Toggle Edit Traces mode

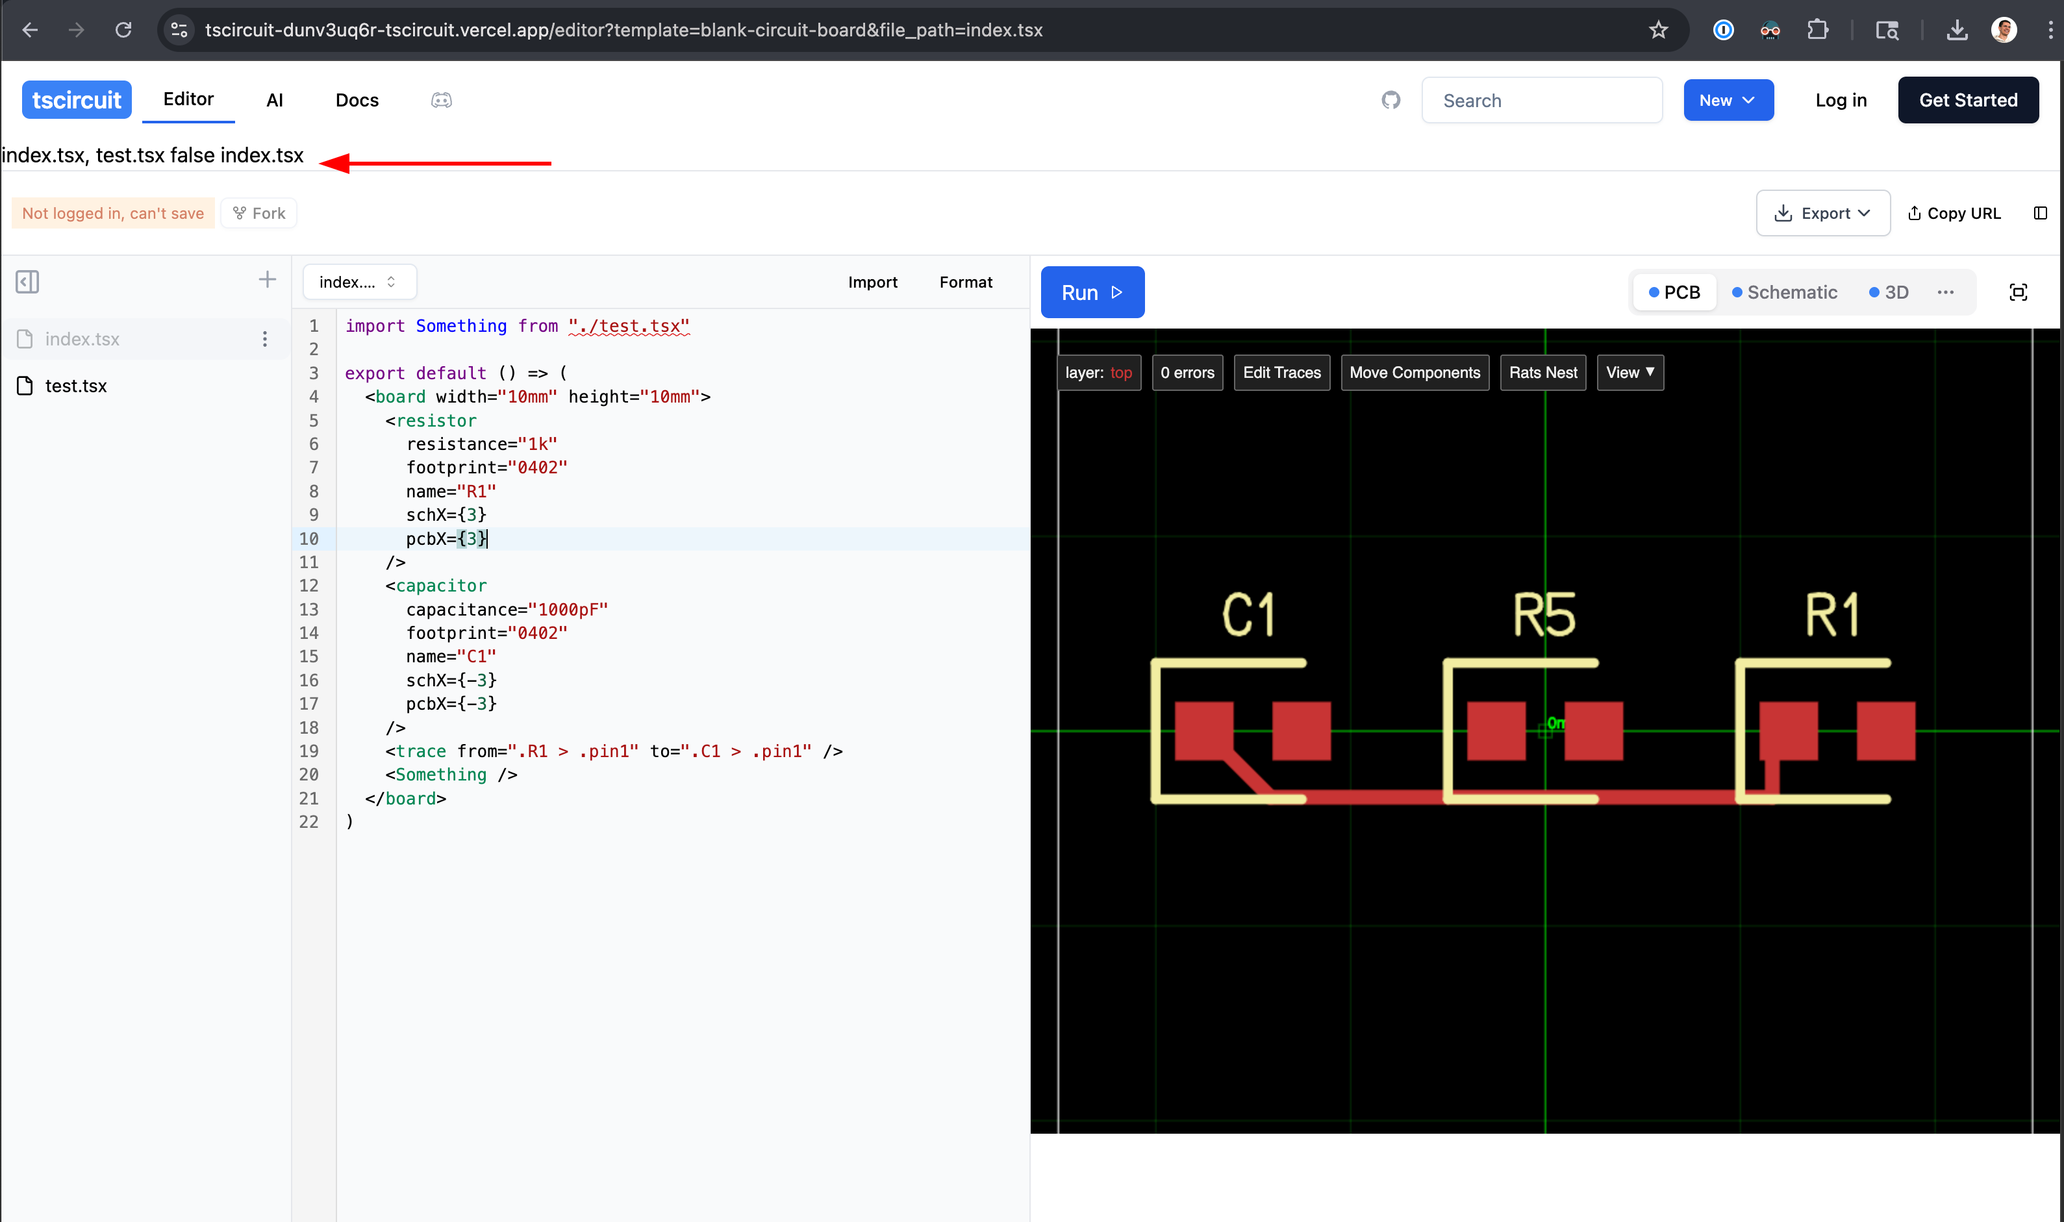1281,373
